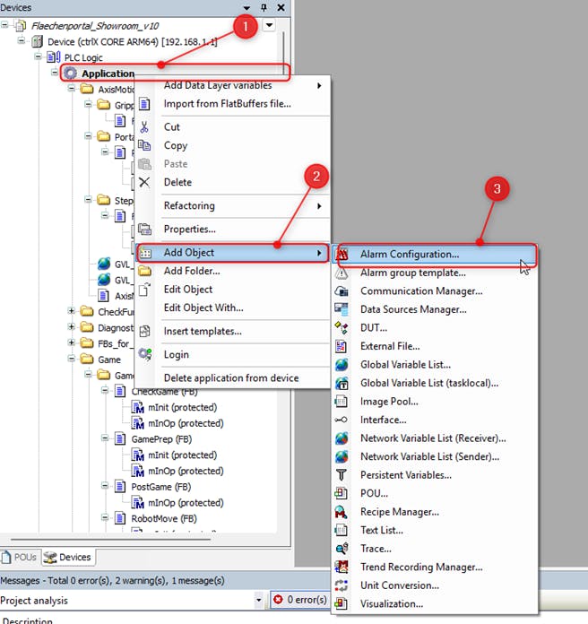Select the GamePrep (FB) tree item
This screenshot has height=624, width=588.
(x=161, y=439)
